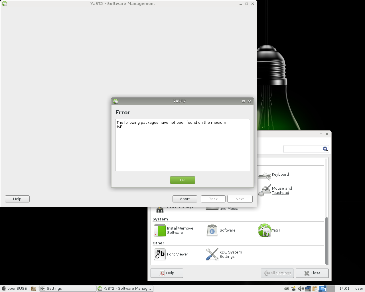
Task: Open Keyboard settings in the Settings window
Action: pyautogui.click(x=274, y=175)
